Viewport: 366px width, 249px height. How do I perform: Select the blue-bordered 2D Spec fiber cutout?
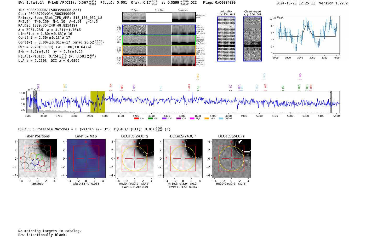(x=134, y=30)
